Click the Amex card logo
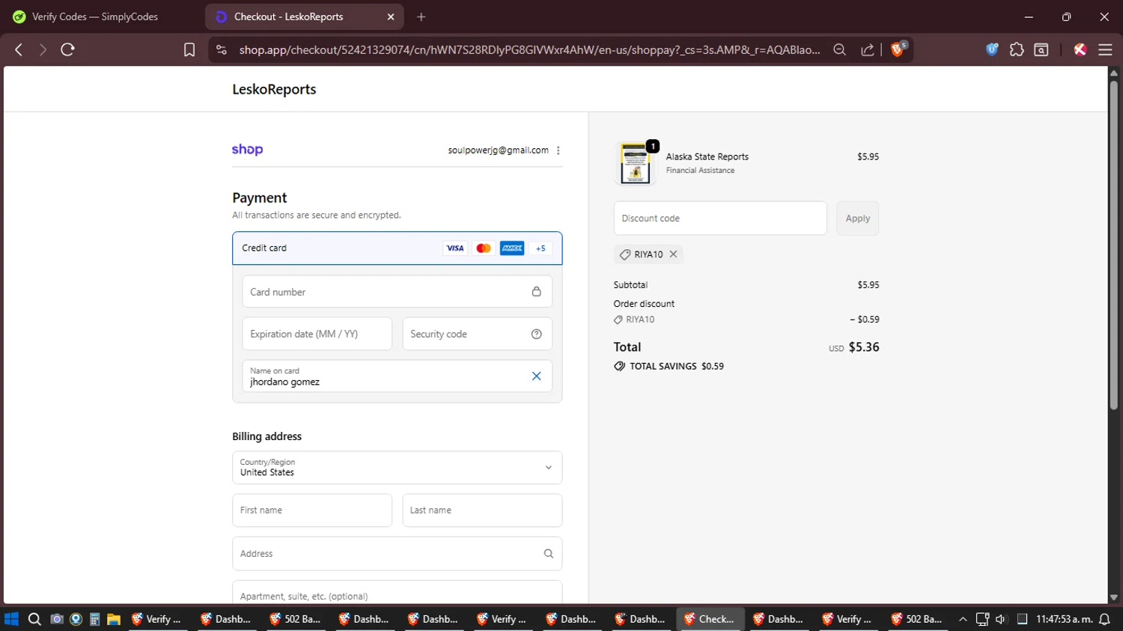Screen dimensions: 1123x631 [512, 248]
